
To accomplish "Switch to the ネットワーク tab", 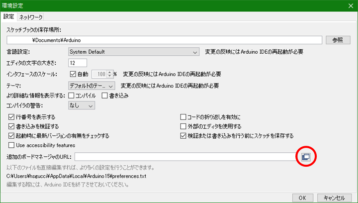I will (31, 17).
